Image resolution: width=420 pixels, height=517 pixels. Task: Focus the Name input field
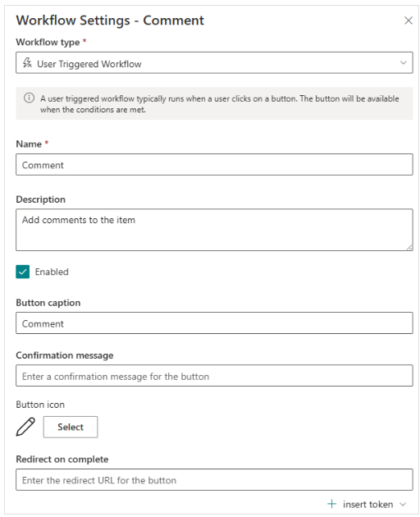214,164
